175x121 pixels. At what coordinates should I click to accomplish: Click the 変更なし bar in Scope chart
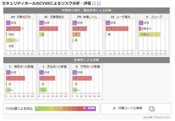pyautogui.click(x=150, y=35)
